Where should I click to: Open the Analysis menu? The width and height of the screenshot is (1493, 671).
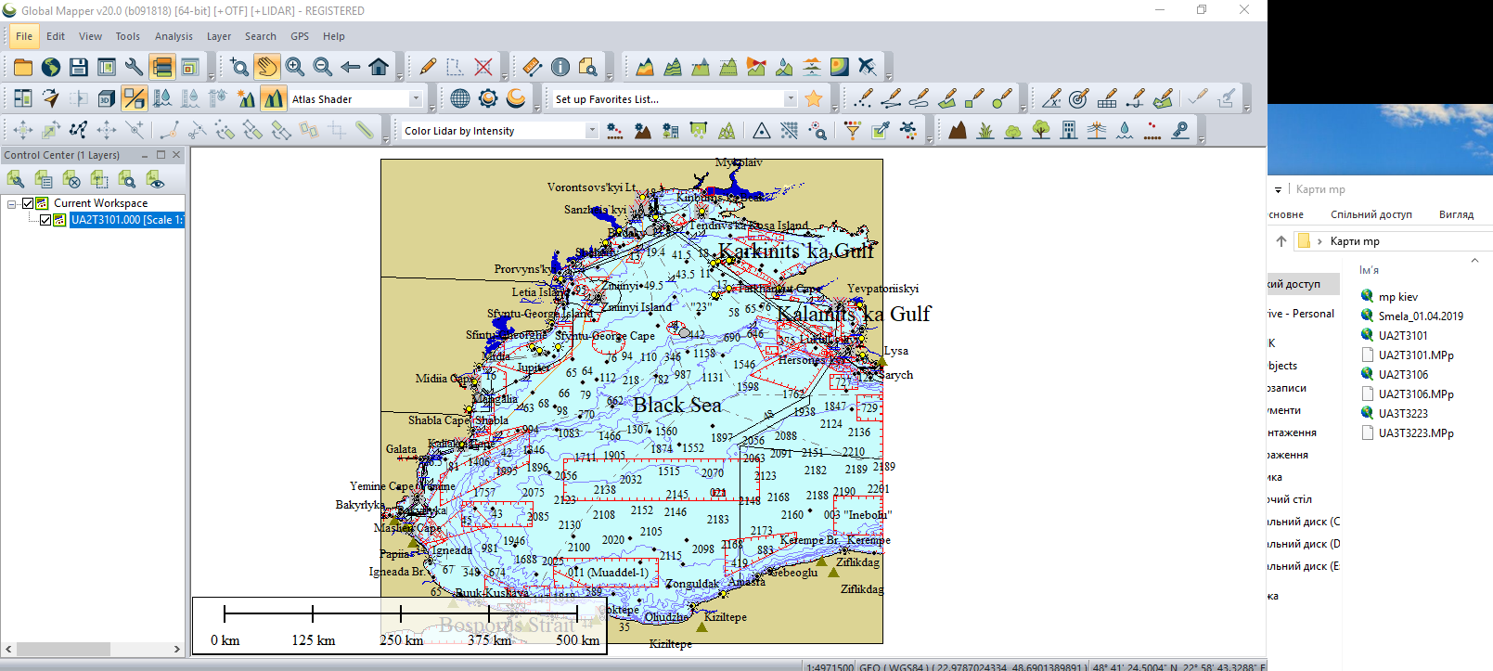pyautogui.click(x=174, y=36)
